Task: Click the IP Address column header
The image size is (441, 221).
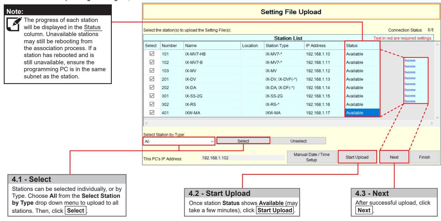Action: 324,45
